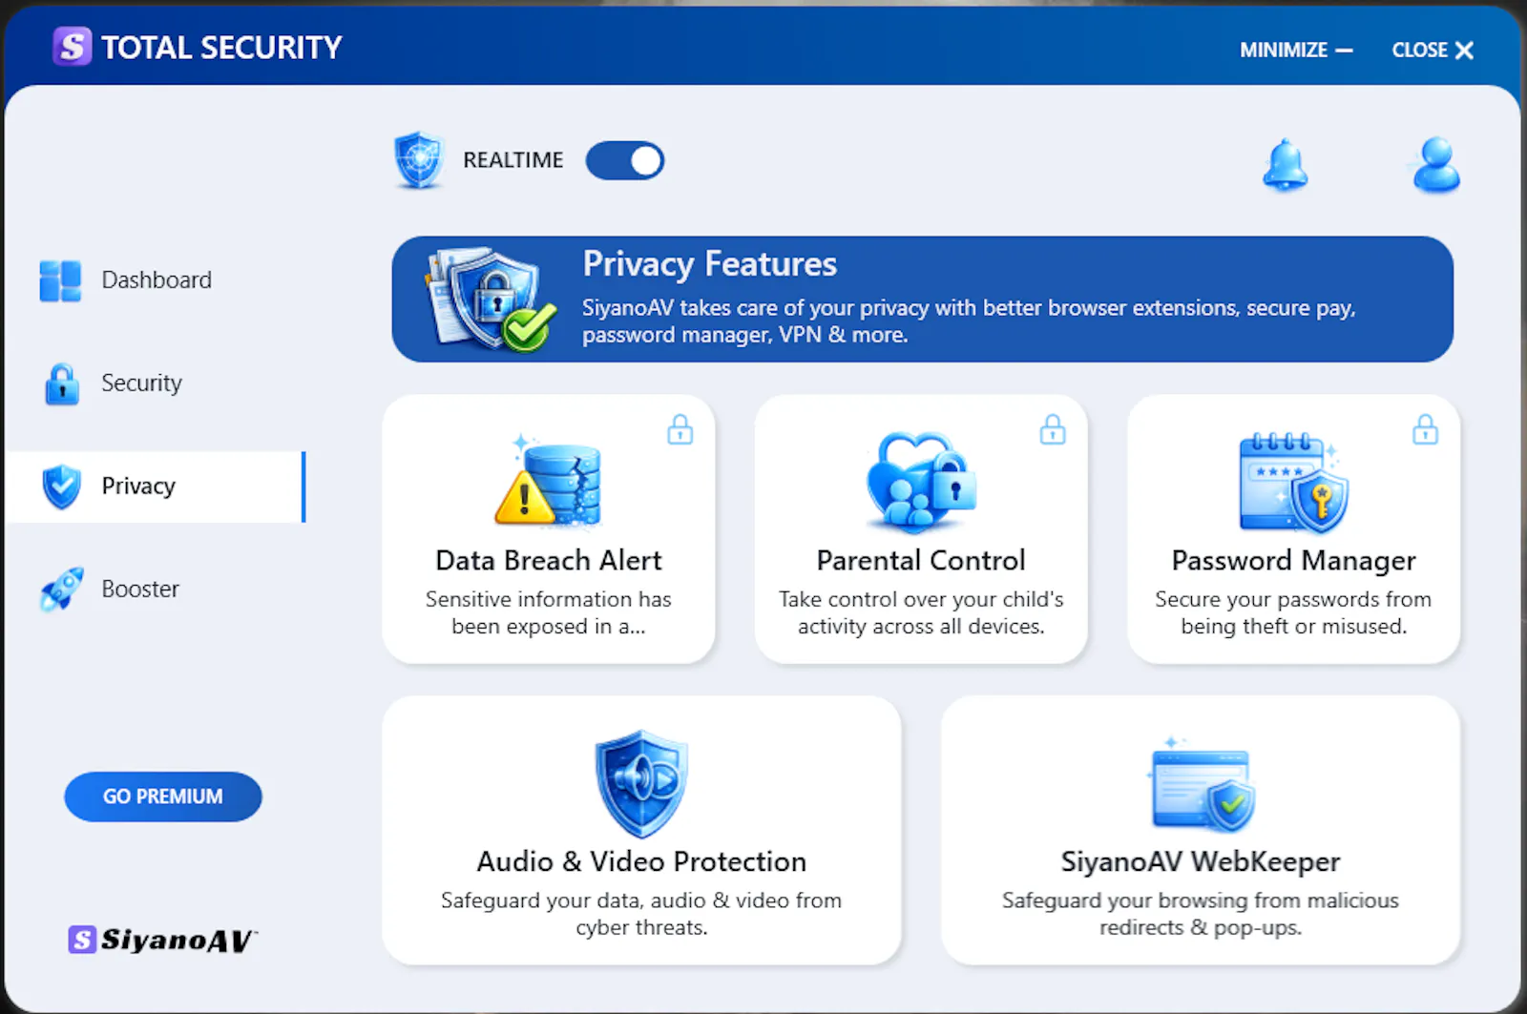Toggle the Realtime protection switch
Image resolution: width=1527 pixels, height=1014 pixels.
pos(624,160)
